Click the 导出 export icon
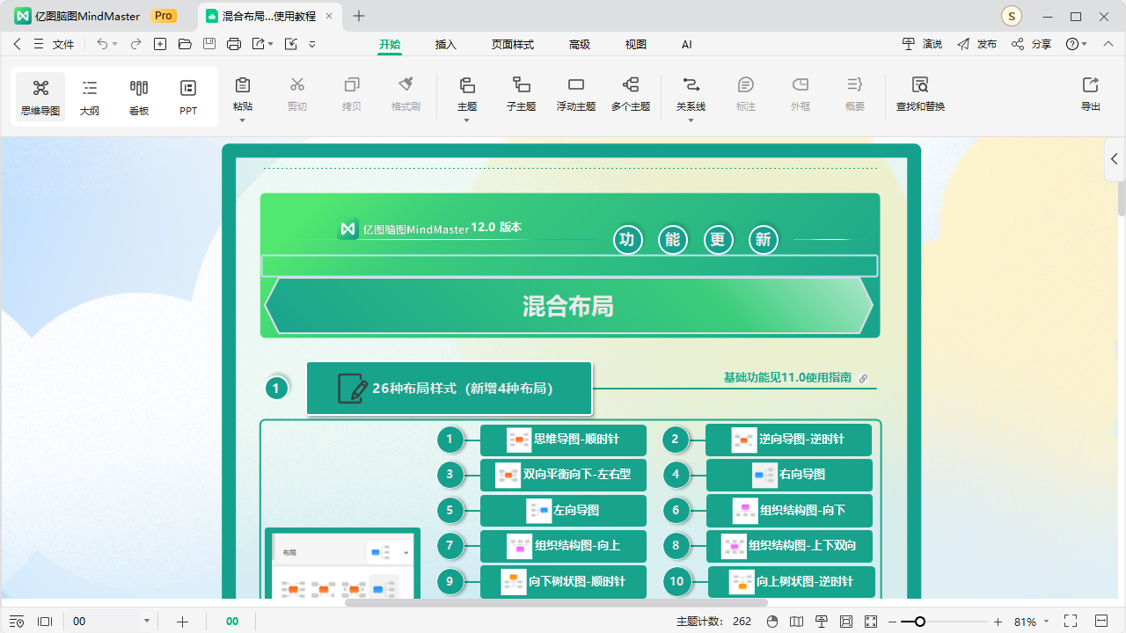Screen dimensions: 1126x633 [1090, 92]
